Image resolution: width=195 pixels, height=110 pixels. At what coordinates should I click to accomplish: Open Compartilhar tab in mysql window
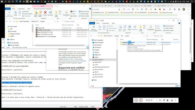pyautogui.click(x=105, y=23)
